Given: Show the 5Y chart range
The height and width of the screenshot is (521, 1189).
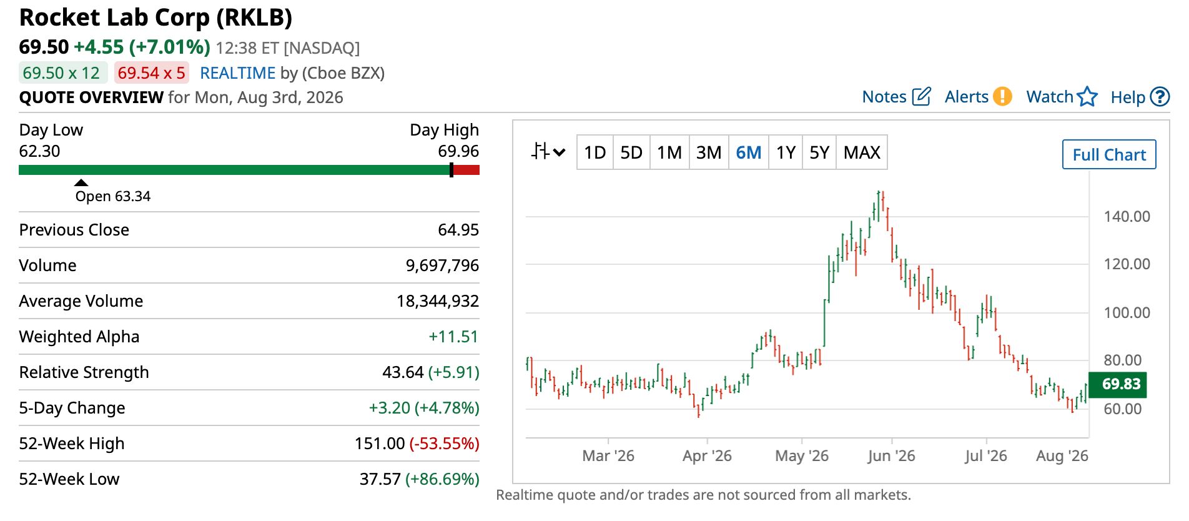Looking at the screenshot, I should coord(819,152).
